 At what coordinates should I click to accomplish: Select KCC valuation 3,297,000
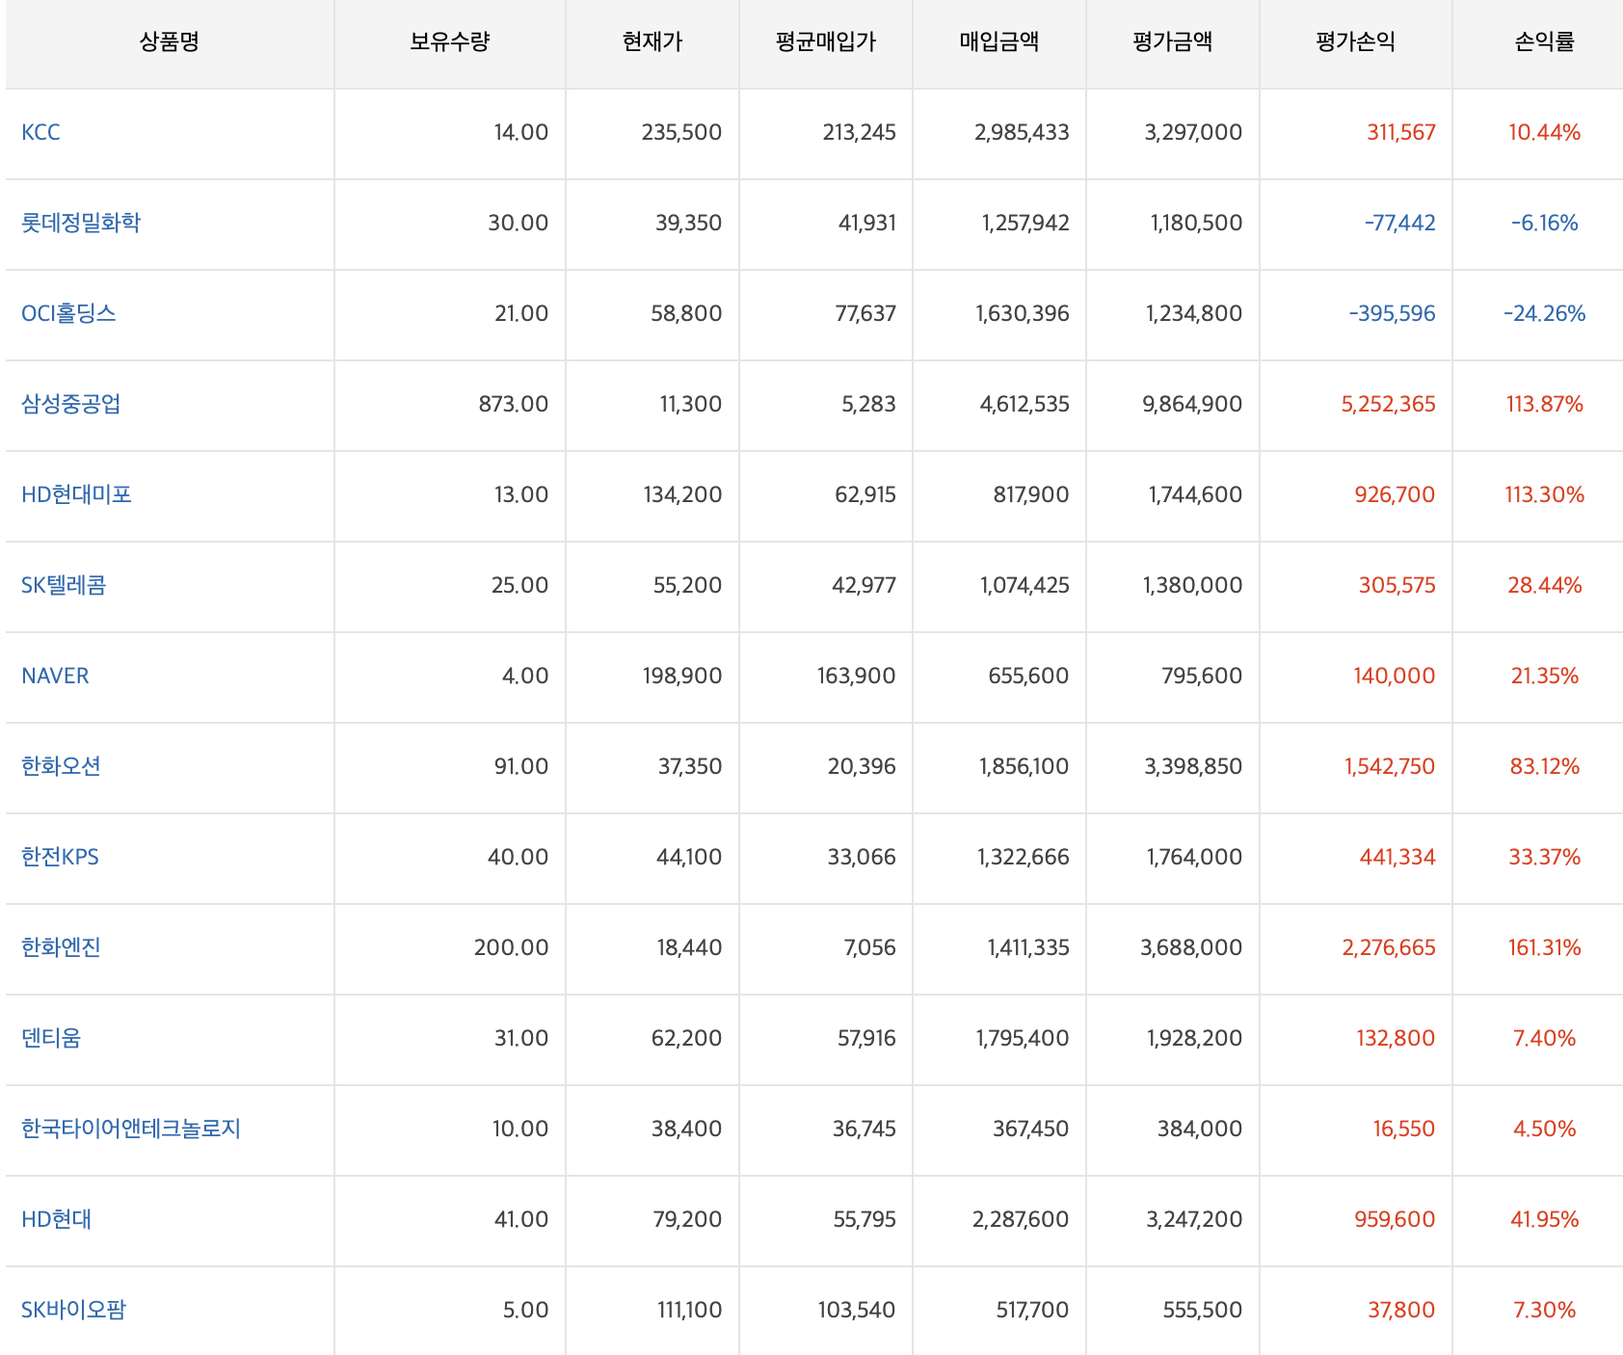(1194, 133)
